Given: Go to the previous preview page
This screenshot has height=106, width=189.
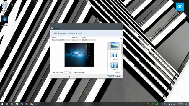Looking at the screenshot, I should 79,69.
